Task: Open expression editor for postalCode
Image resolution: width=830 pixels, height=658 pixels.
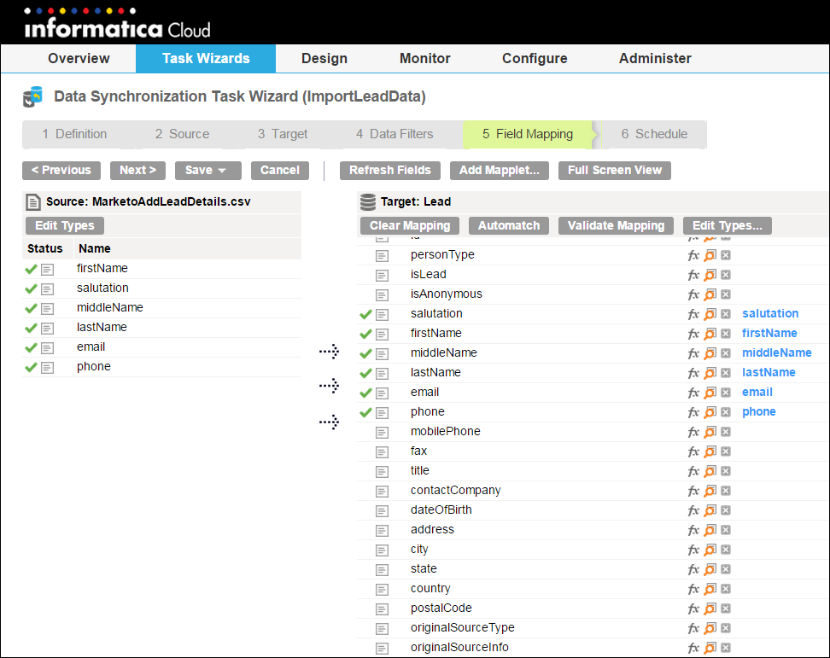Action: pos(693,609)
